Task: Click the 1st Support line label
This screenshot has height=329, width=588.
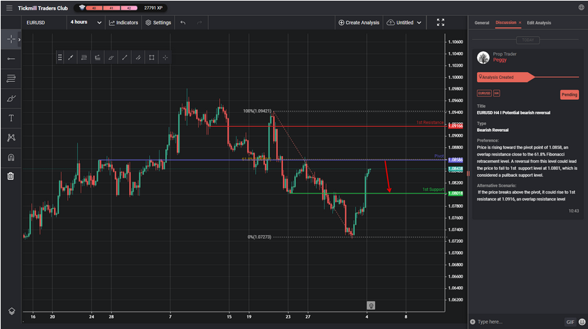Action: point(433,189)
